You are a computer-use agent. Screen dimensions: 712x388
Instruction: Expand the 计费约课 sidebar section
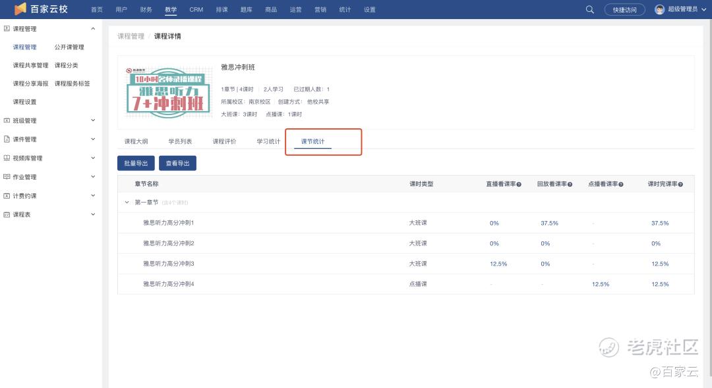tap(93, 195)
